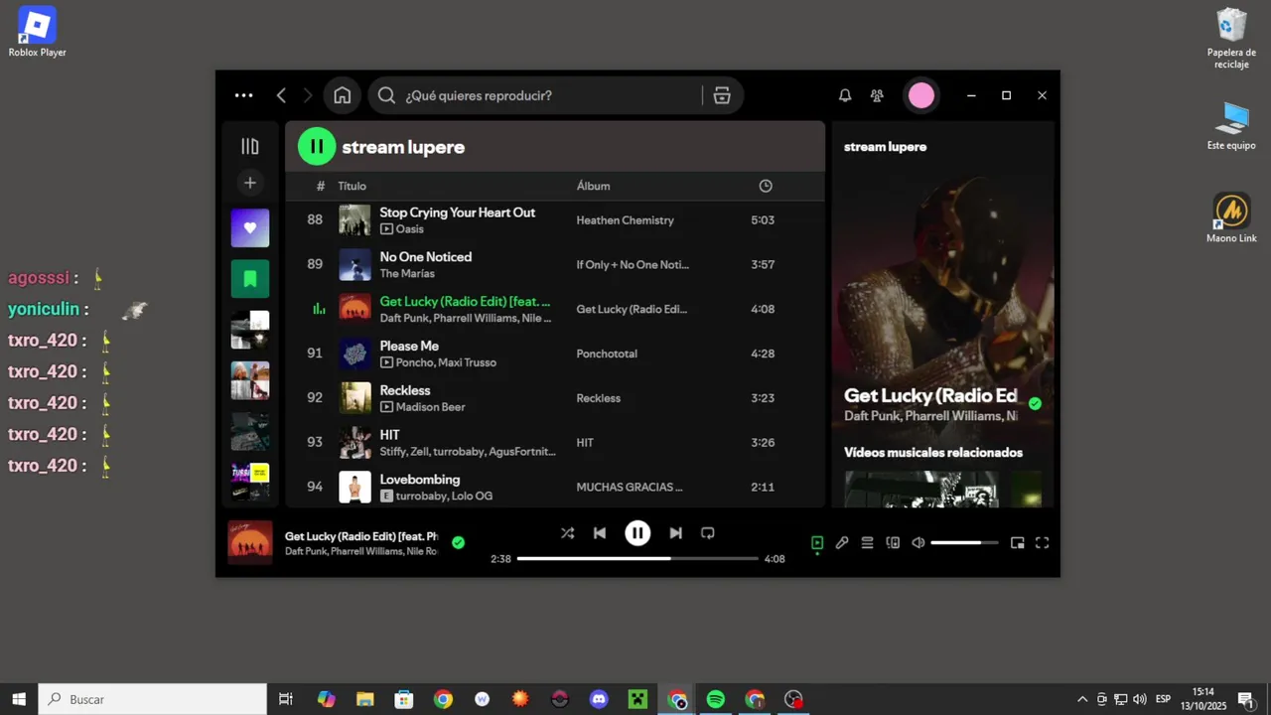Open Get Lucky title in Now Playing panel
The image size is (1271, 715).
click(x=930, y=396)
